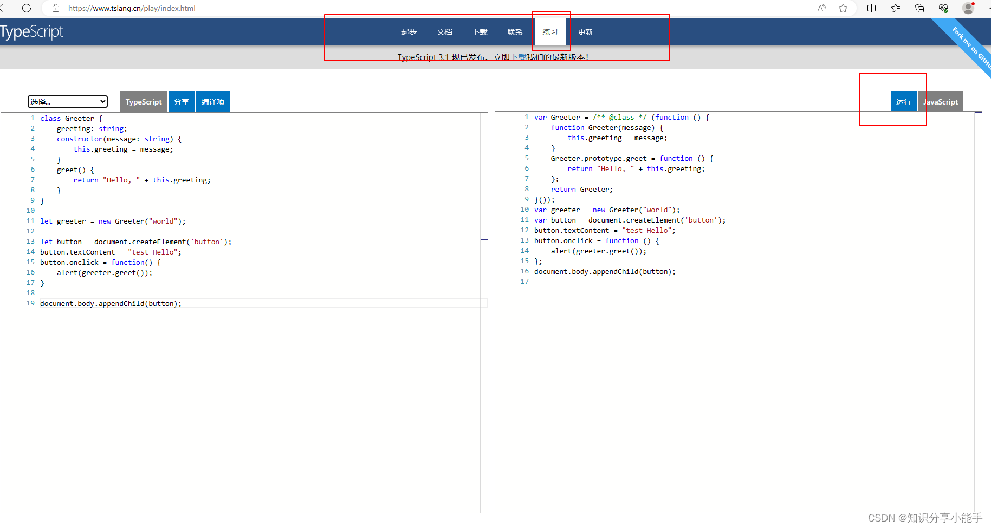Switch output view to JavaScript
The width and height of the screenshot is (991, 528).
point(941,101)
